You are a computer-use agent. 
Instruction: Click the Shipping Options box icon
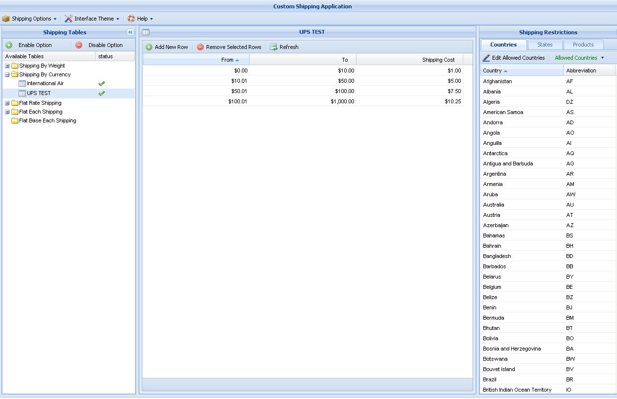click(6, 19)
